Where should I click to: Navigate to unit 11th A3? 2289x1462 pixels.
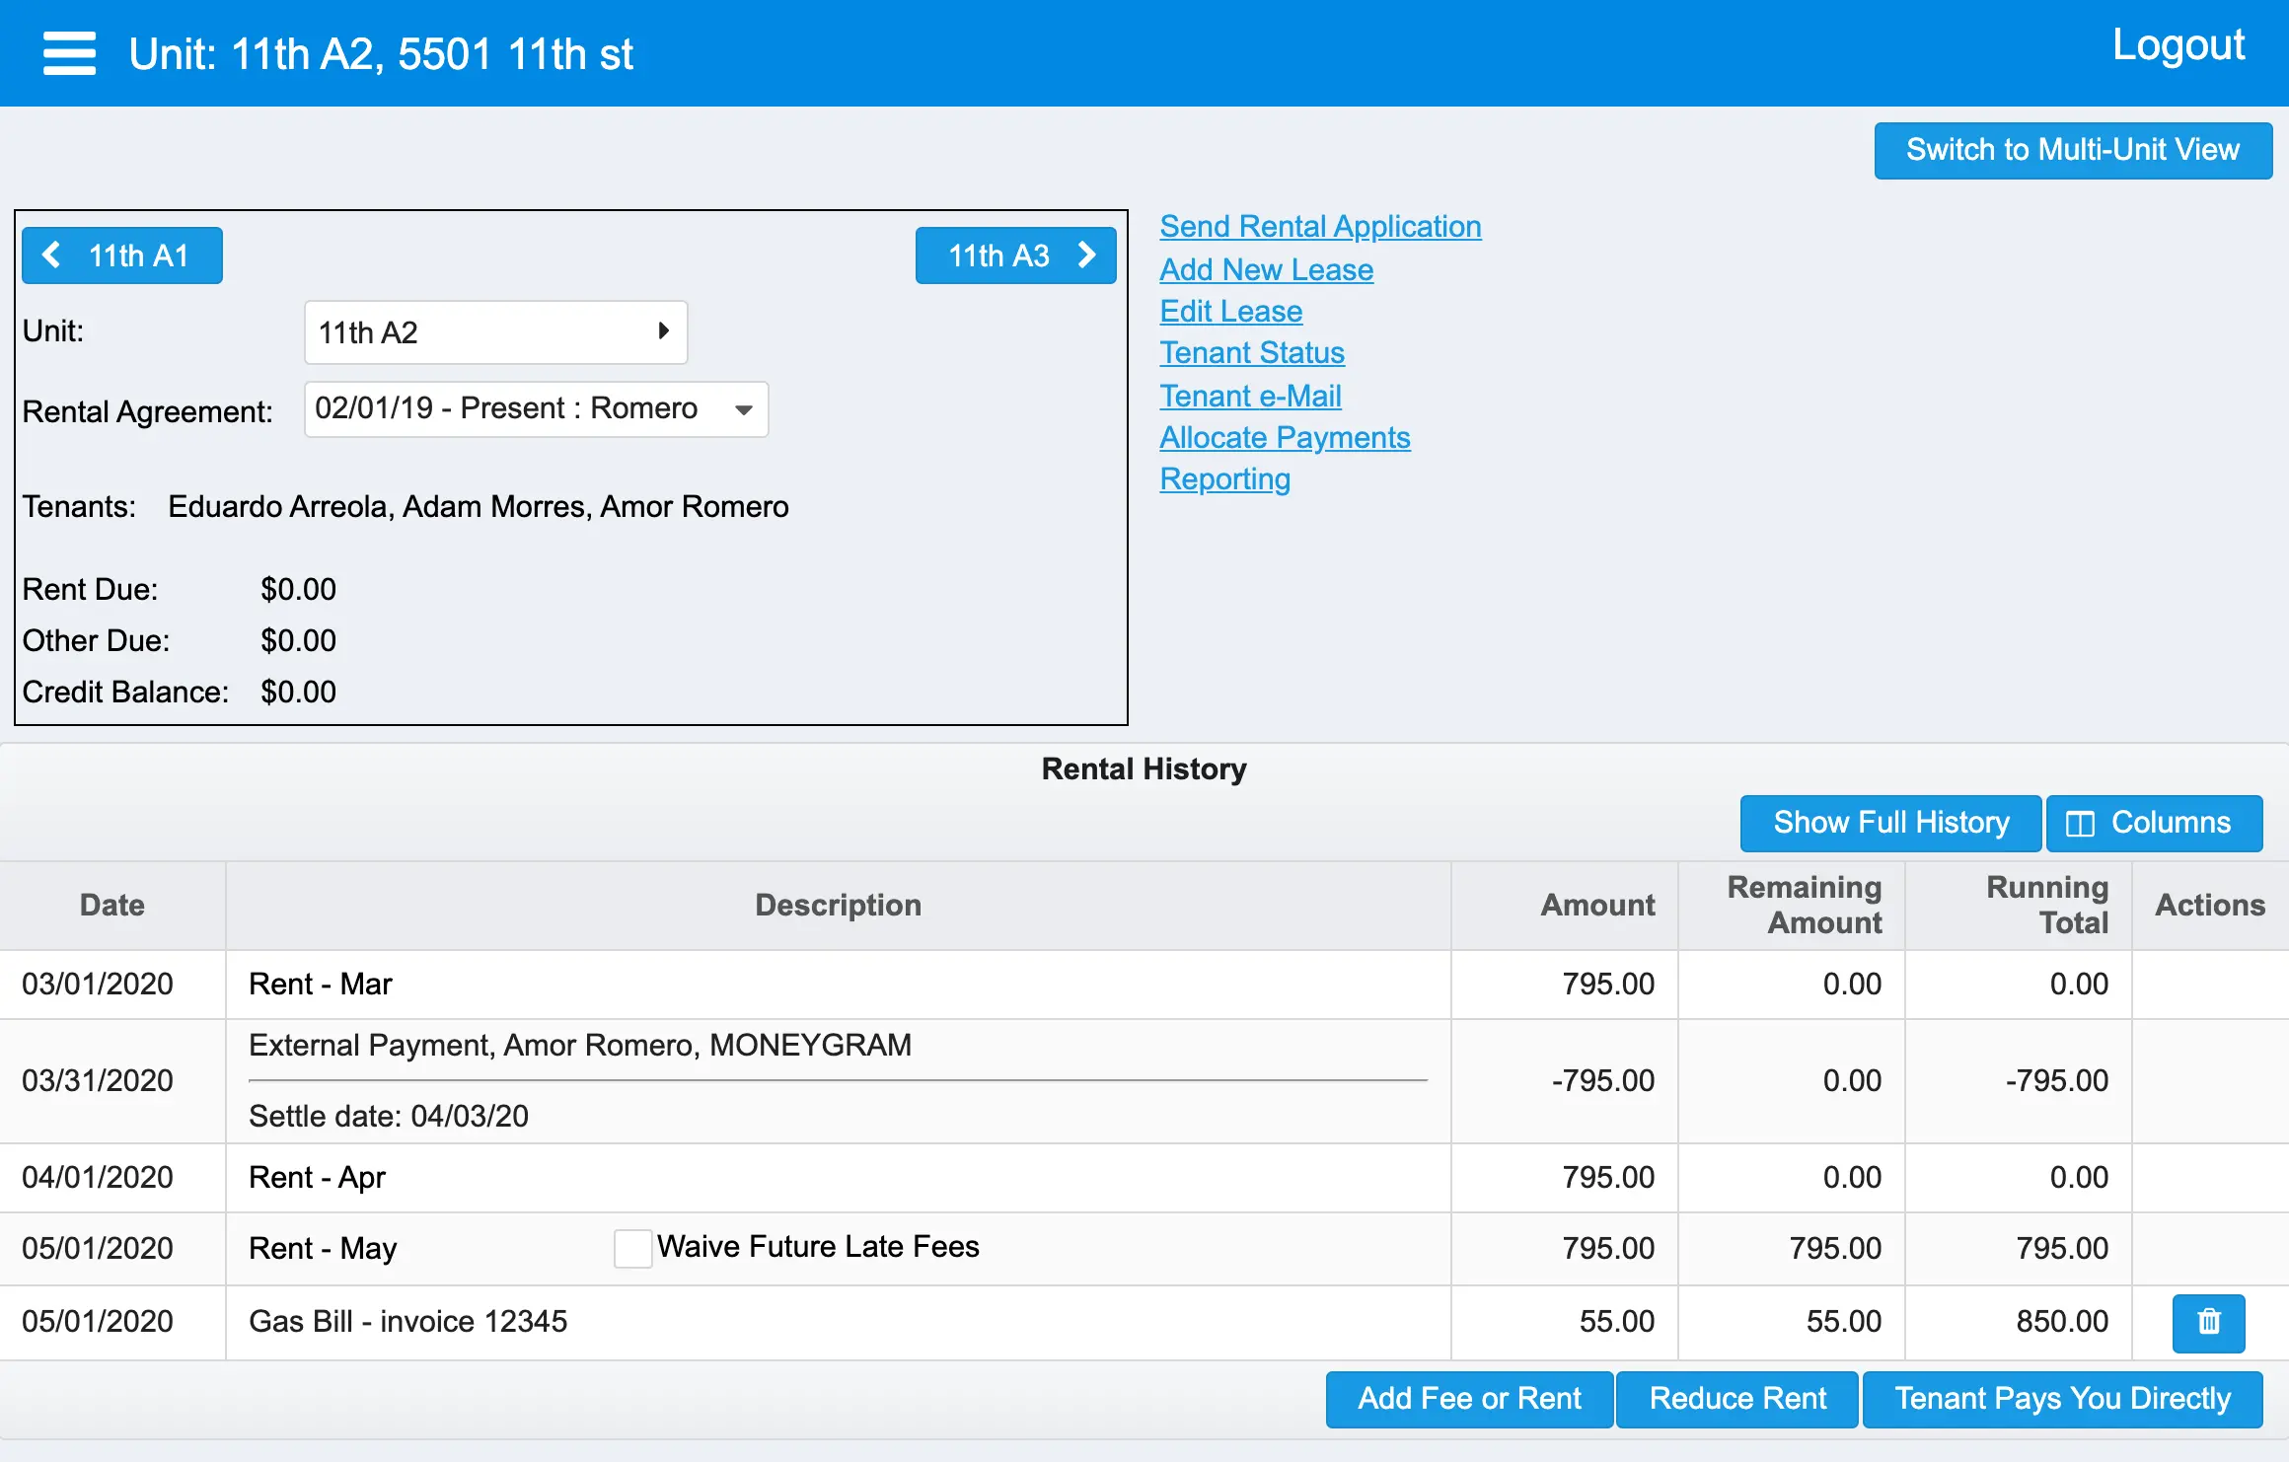pos(1015,255)
